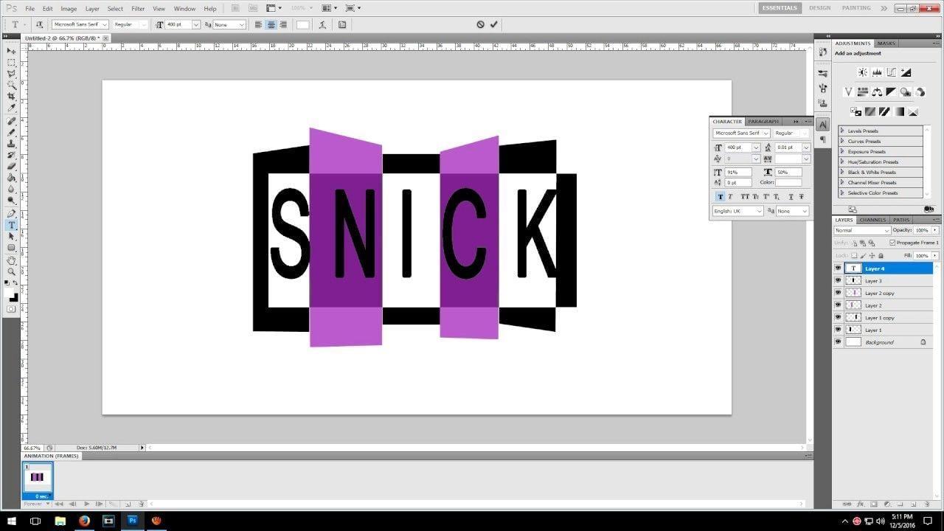Viewport: 944px width, 531px height.
Task: Open the Layer menu
Action: click(92, 9)
